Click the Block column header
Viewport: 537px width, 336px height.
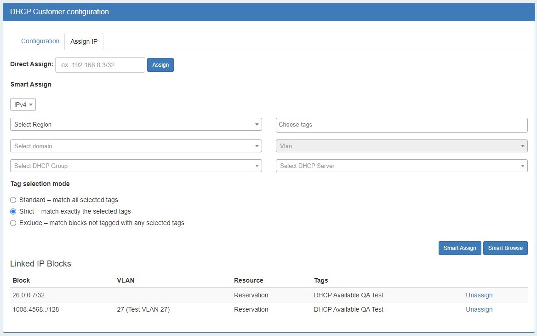click(x=21, y=280)
